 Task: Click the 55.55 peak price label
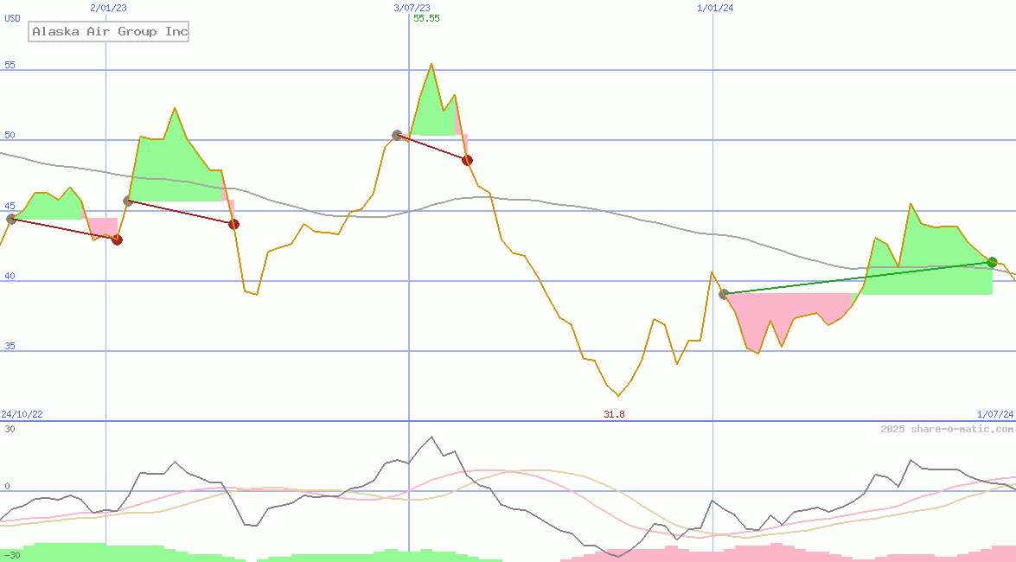tap(426, 18)
